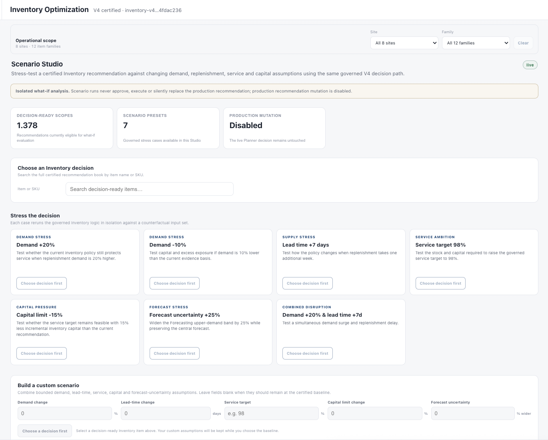Click the Capital limit -15% card title
This screenshot has width=548, height=440.
40,315
